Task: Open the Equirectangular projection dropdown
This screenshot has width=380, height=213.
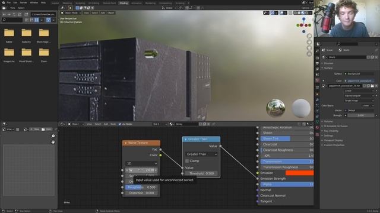Action: [x=359, y=96]
